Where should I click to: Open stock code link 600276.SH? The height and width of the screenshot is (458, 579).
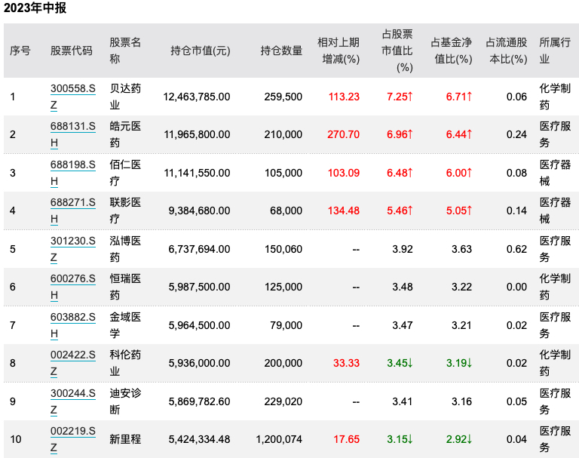pos(72,287)
